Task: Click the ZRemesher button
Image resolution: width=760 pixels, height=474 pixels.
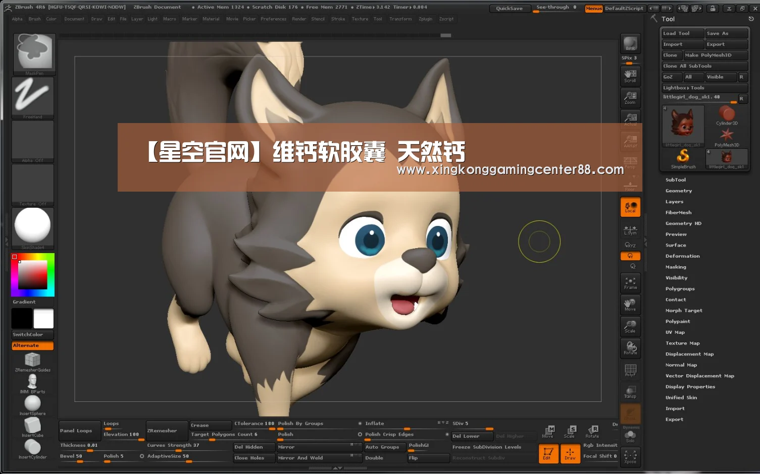Action: coord(167,431)
